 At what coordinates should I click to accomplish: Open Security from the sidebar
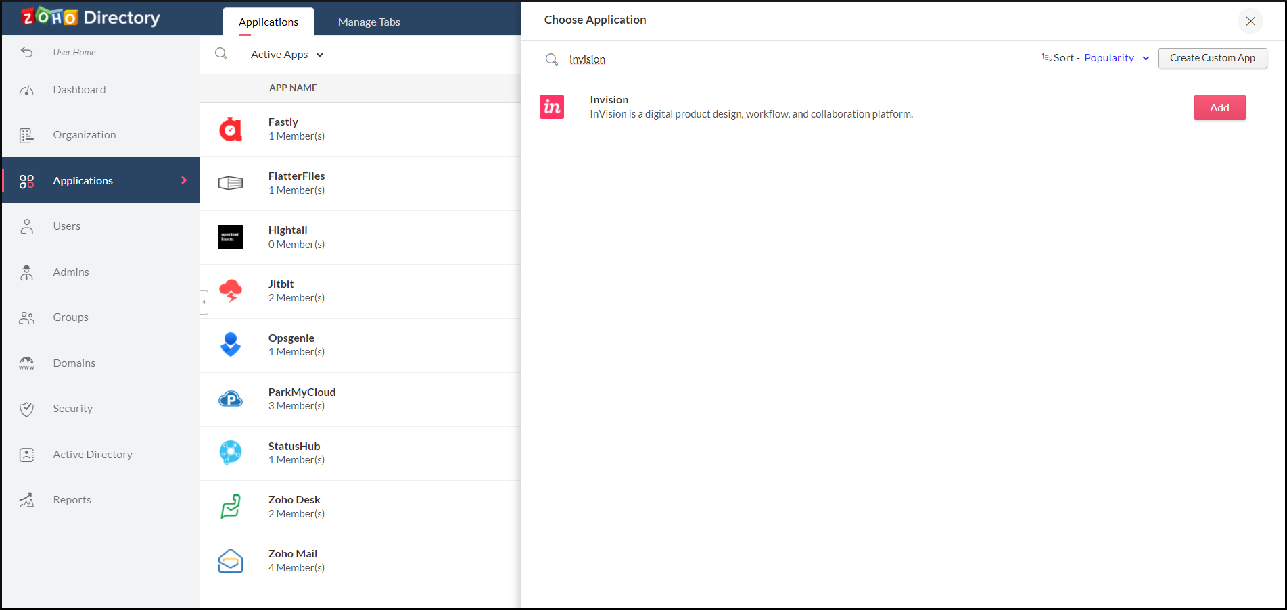point(101,409)
